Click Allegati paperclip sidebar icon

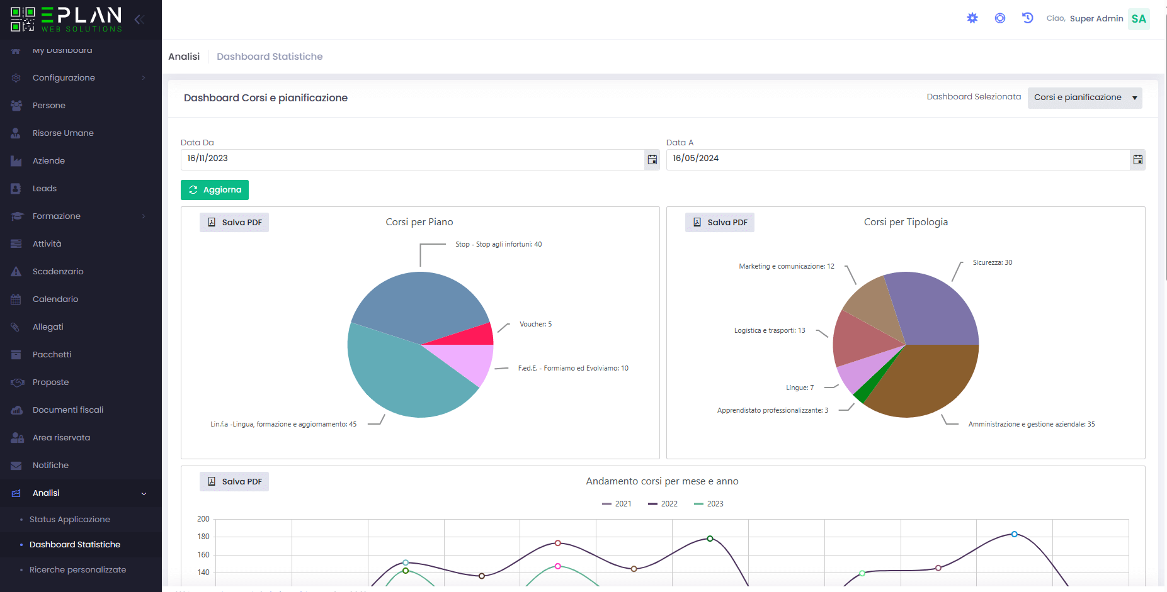coord(16,327)
